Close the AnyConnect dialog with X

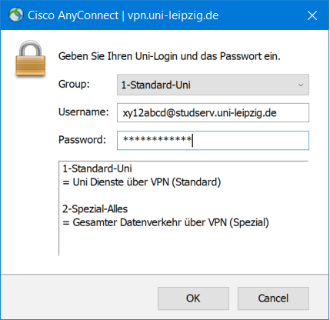(312, 15)
